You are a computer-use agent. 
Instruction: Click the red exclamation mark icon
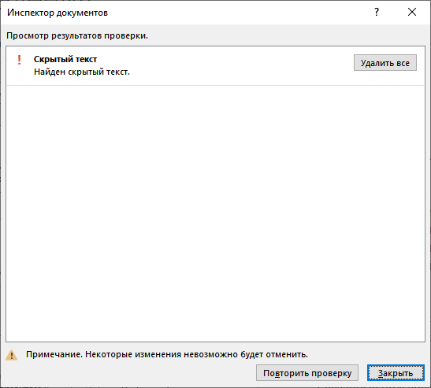19,60
